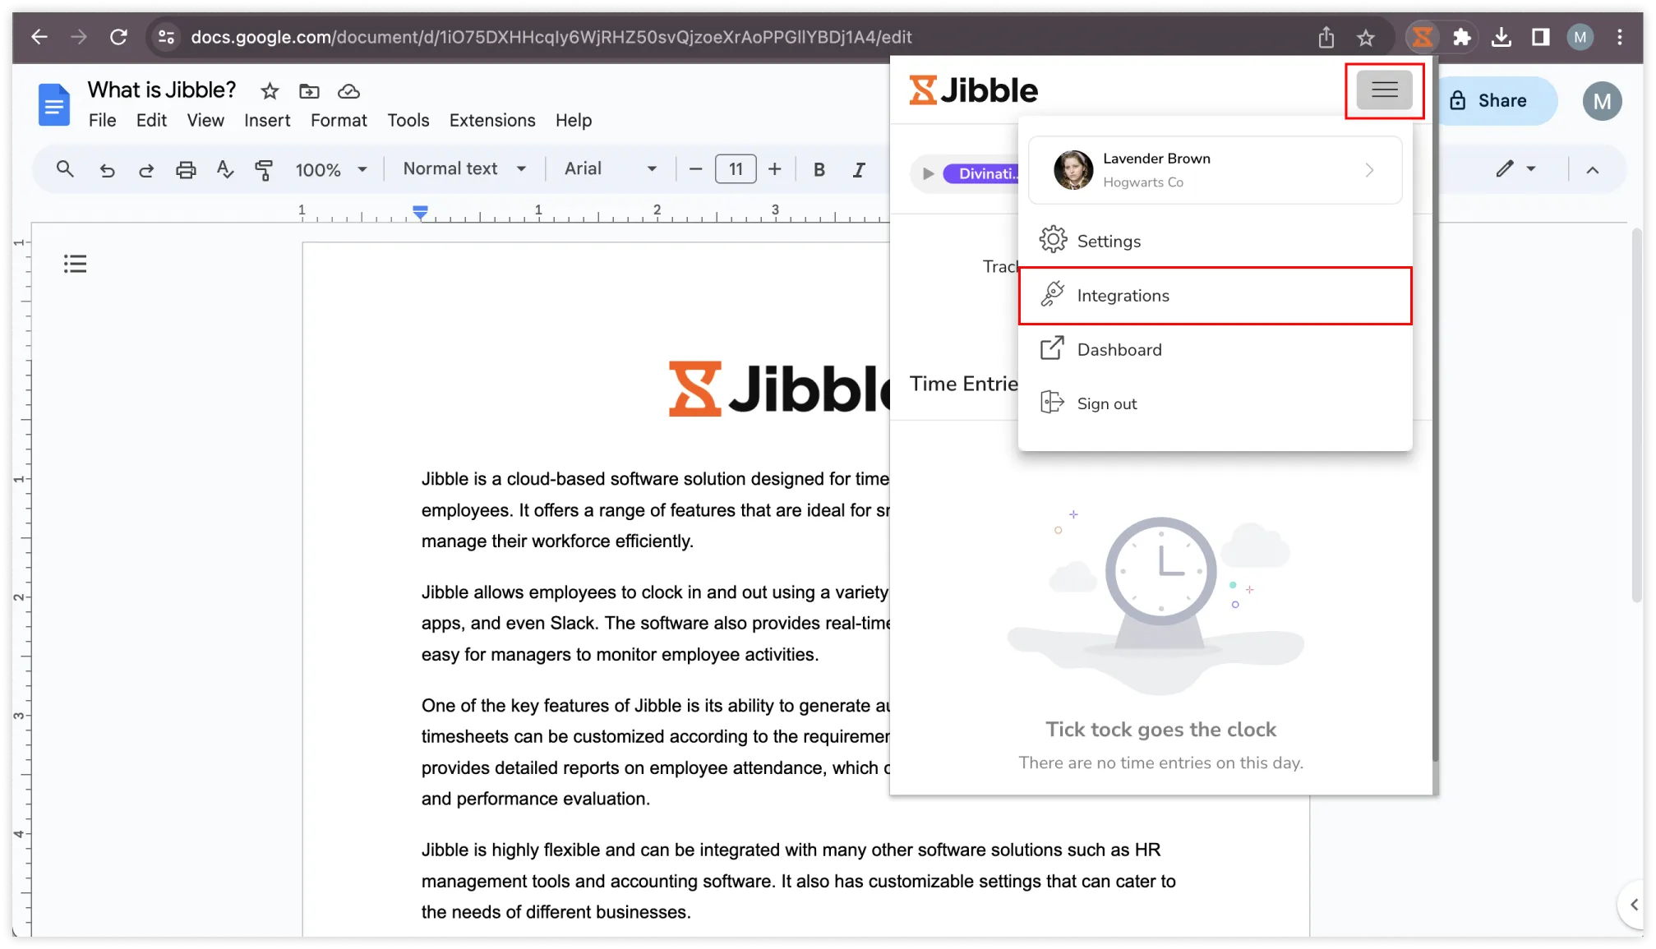The width and height of the screenshot is (1656, 949).
Task: Print the document
Action: (186, 169)
